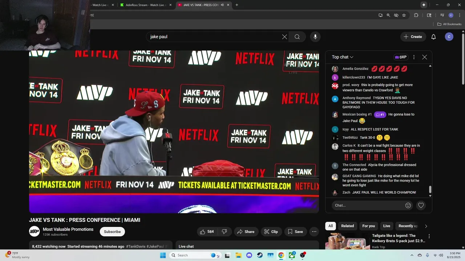
Task: Open Most Valuable Promotions channel name
Action: (x=68, y=229)
